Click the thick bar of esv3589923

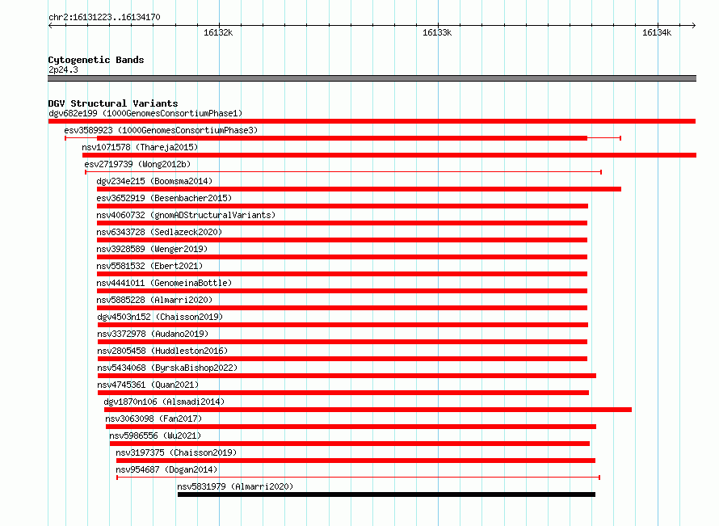click(x=342, y=138)
